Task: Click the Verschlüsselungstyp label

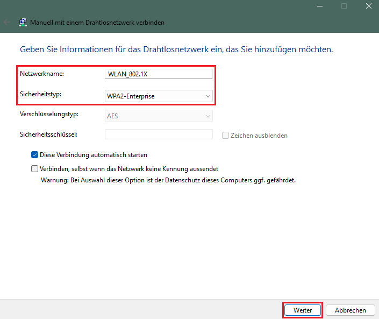Action: pyautogui.click(x=49, y=114)
